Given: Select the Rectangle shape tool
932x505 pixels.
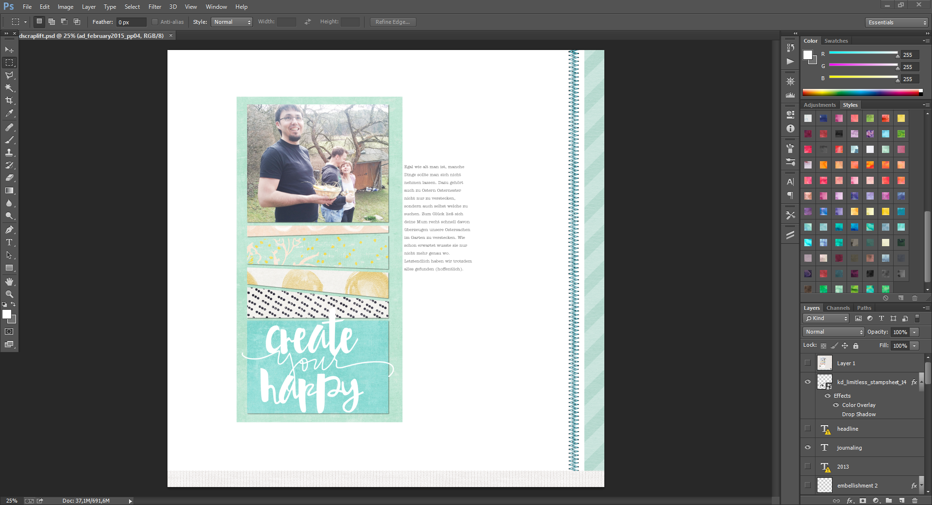Looking at the screenshot, I should click(x=9, y=268).
